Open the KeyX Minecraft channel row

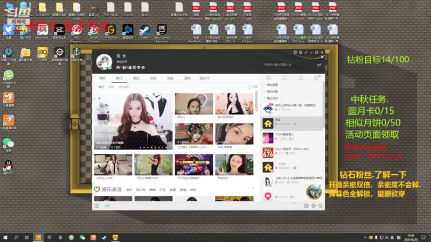pos(291,153)
